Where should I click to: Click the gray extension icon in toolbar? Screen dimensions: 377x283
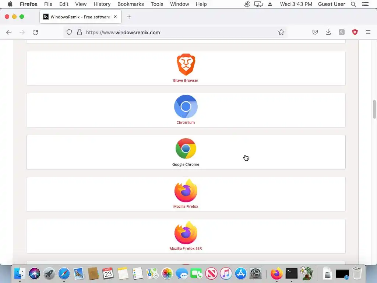click(341, 32)
